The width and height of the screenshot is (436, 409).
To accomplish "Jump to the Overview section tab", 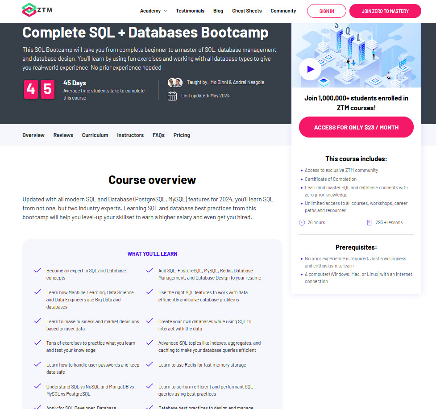I will point(33,135).
